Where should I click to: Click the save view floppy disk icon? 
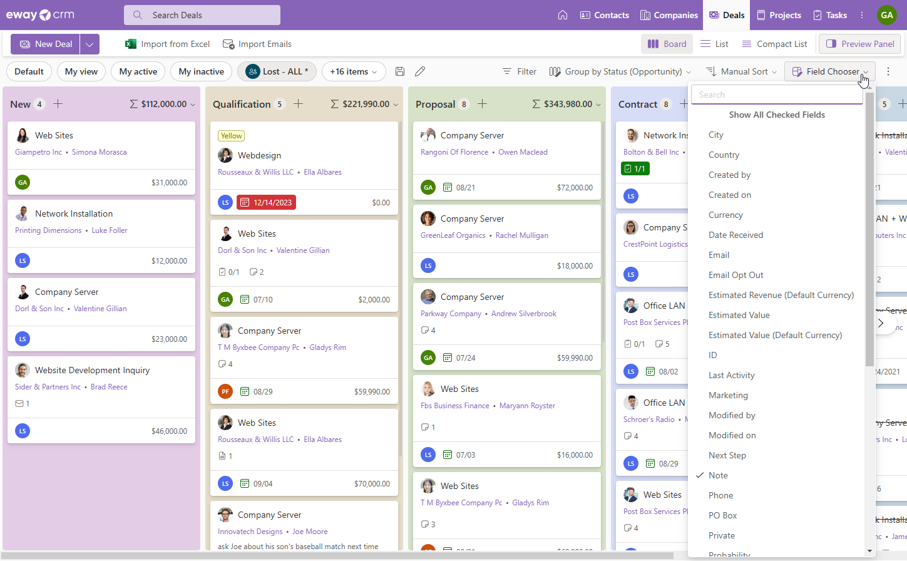400,71
